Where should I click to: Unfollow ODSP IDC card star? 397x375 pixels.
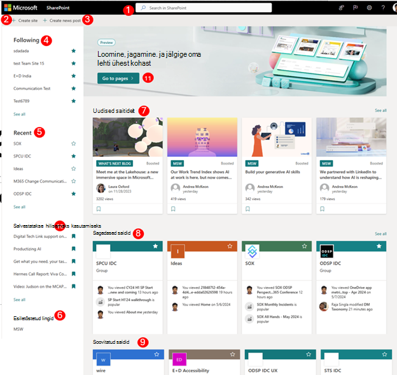[379, 246]
